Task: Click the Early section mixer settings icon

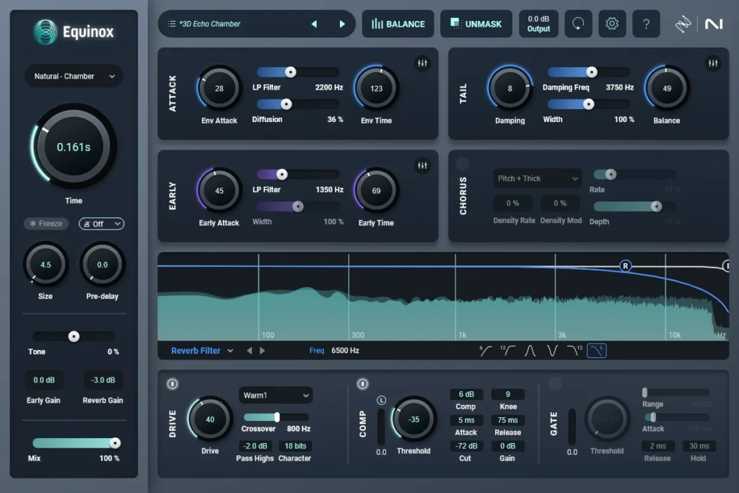Action: pyautogui.click(x=422, y=166)
